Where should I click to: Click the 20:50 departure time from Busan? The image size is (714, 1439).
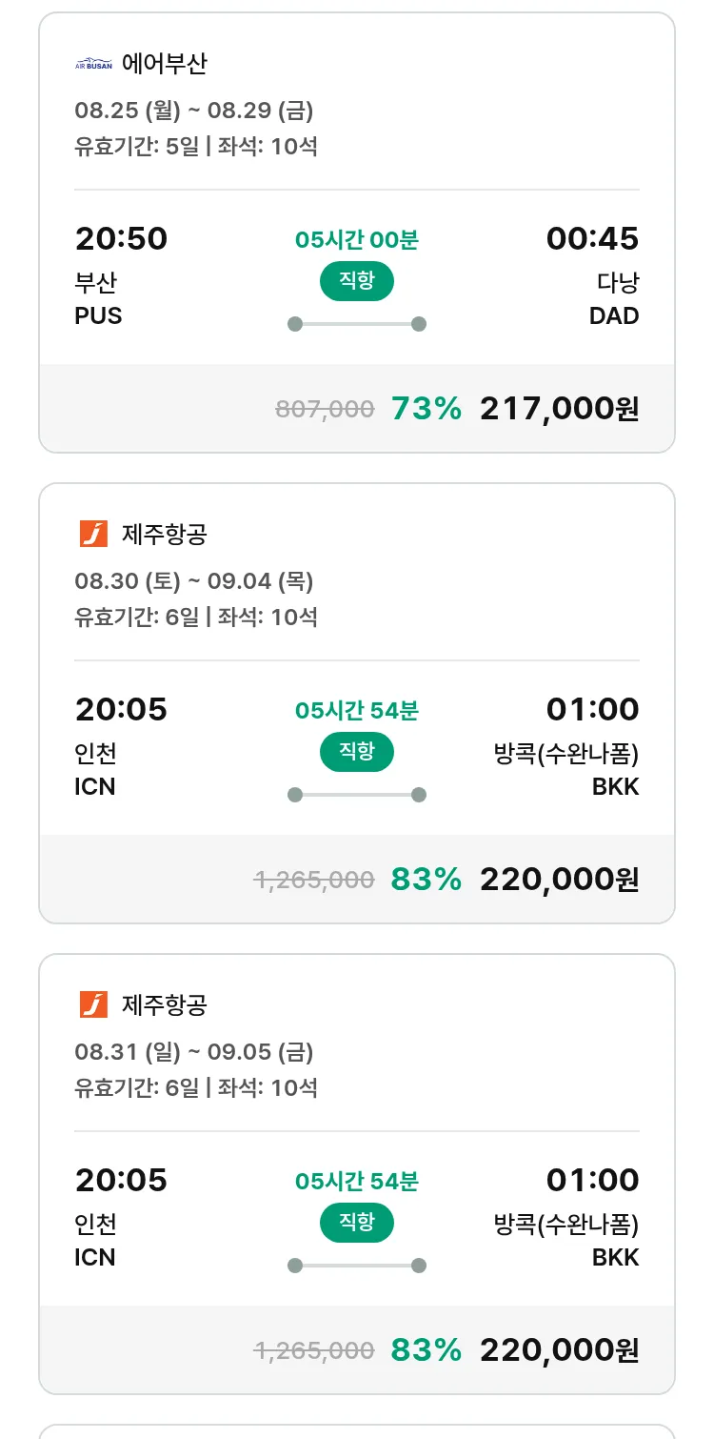tap(121, 238)
